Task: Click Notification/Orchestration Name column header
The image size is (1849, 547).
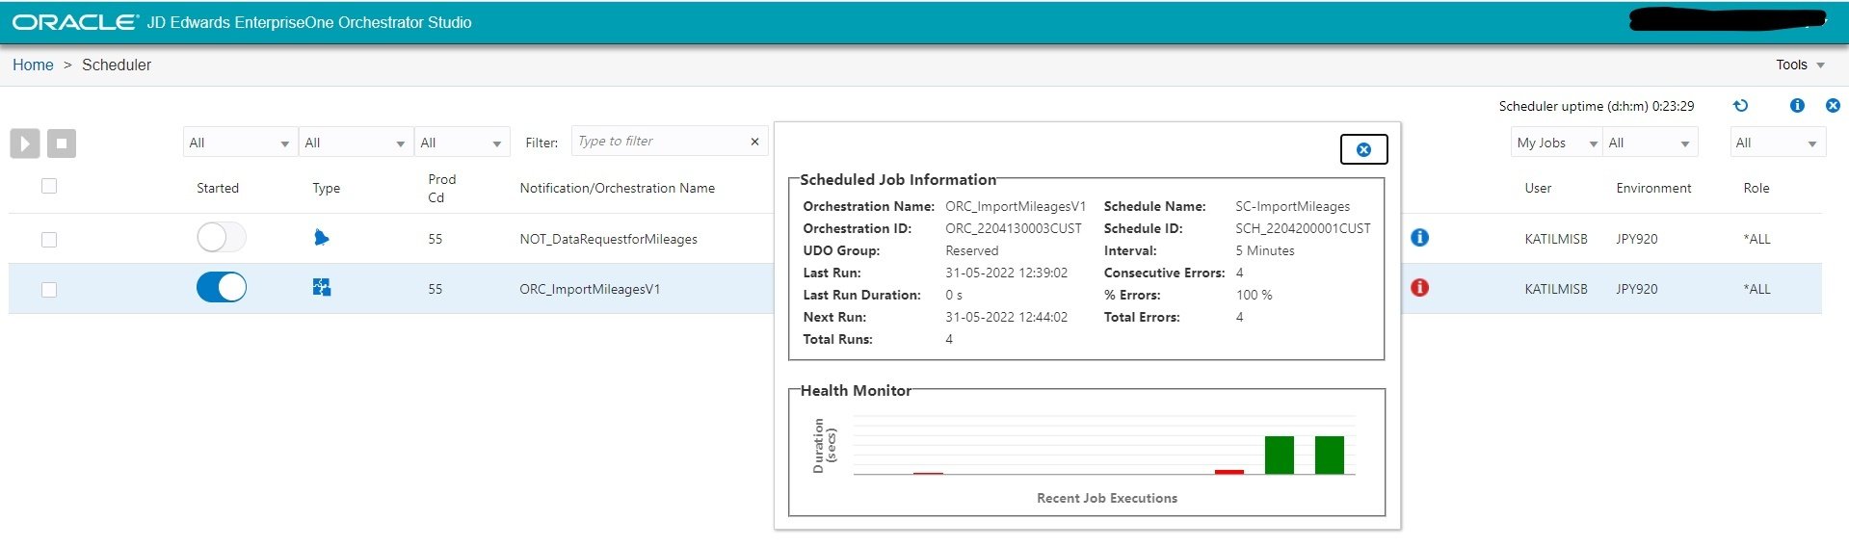Action: 617,188
